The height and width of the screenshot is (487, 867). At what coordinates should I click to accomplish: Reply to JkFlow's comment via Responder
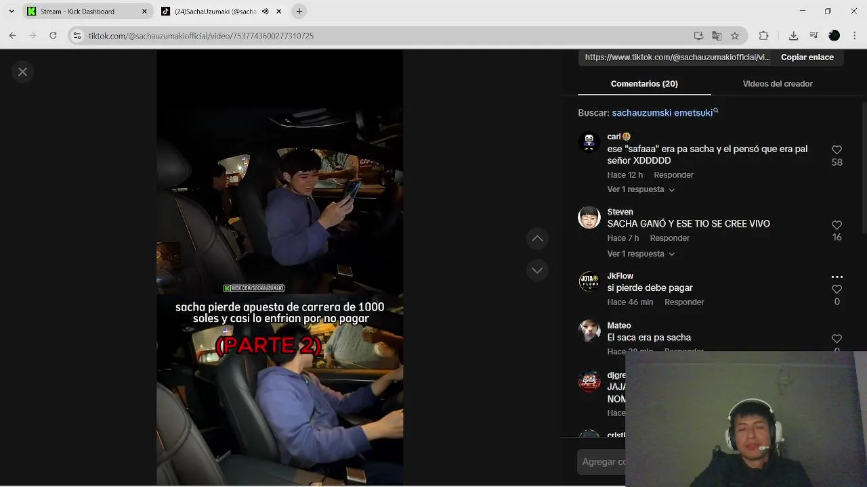click(684, 302)
